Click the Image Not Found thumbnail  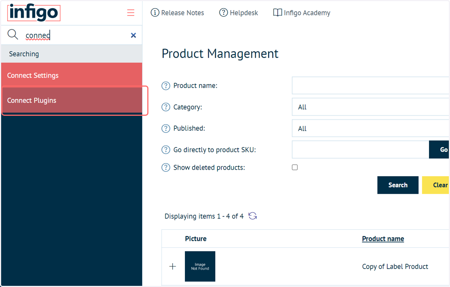200,266
